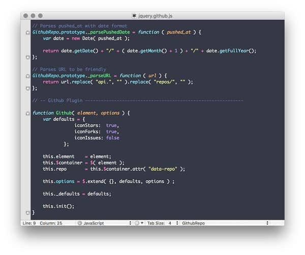Click the '-- Github Plugin' divider comment
The width and height of the screenshot is (305, 255).
[x=138, y=101]
